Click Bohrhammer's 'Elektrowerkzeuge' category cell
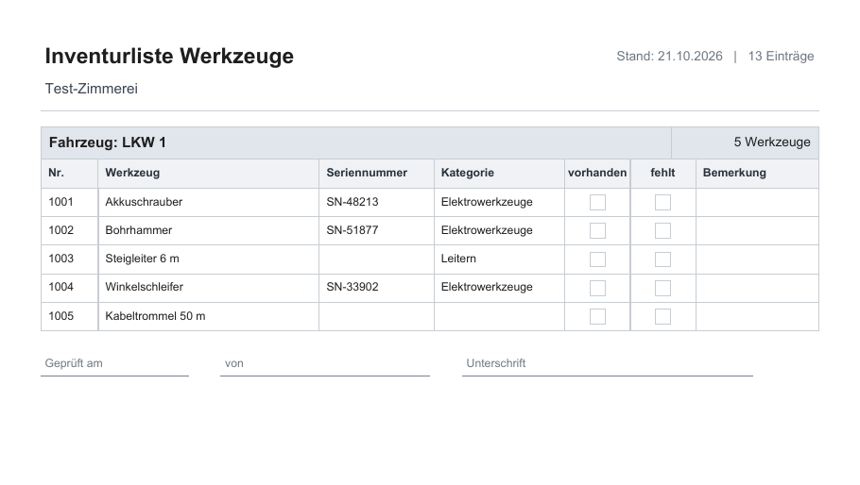Viewport: 860px width, 485px height. click(x=499, y=231)
